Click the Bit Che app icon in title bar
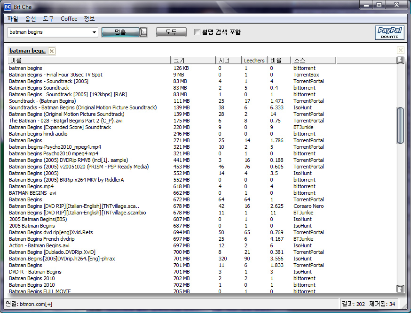 pos(8,7)
